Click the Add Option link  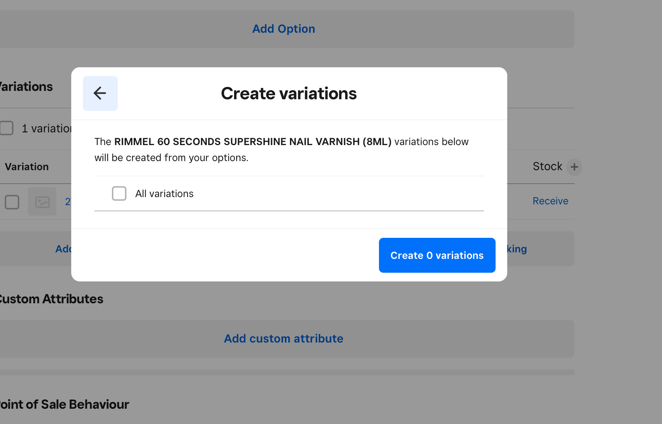point(283,29)
